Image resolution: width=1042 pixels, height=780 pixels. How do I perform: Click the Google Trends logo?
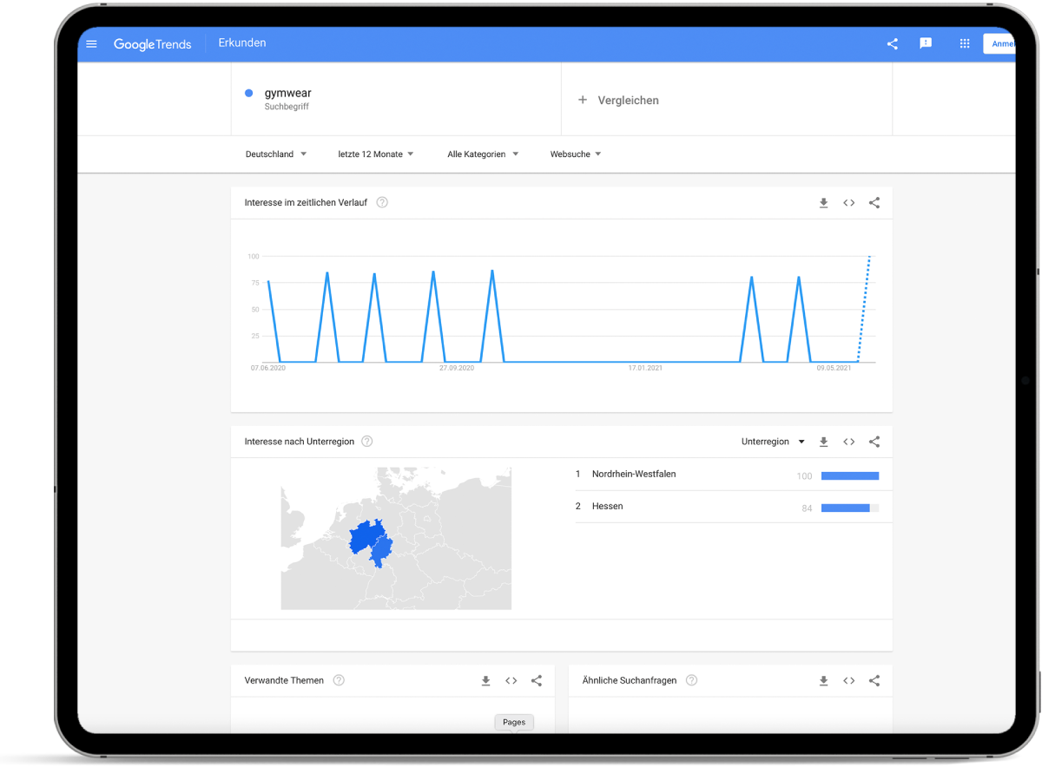point(152,44)
